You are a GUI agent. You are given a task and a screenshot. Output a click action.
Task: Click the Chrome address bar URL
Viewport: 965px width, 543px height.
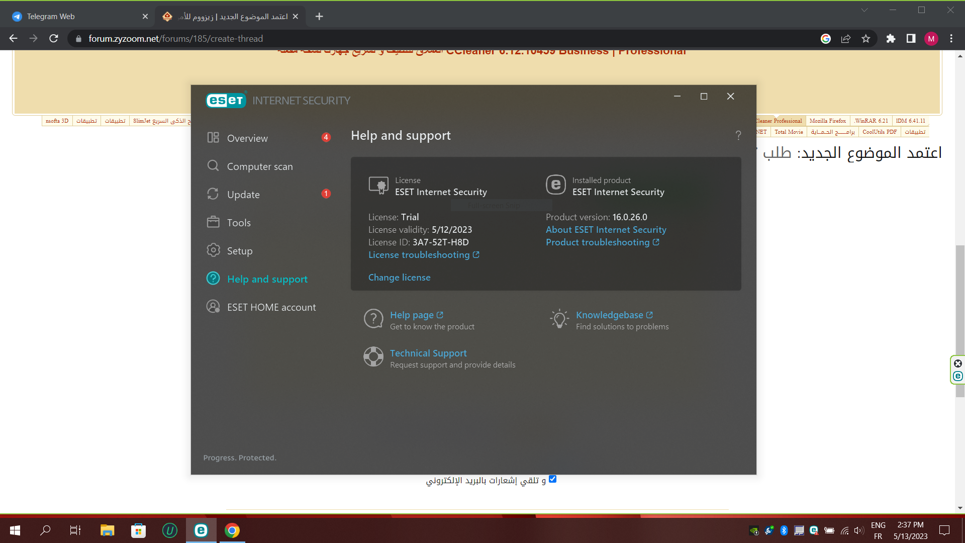point(175,39)
